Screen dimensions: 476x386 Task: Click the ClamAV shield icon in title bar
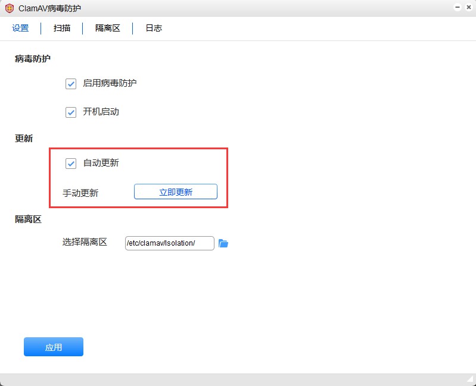coord(9,8)
